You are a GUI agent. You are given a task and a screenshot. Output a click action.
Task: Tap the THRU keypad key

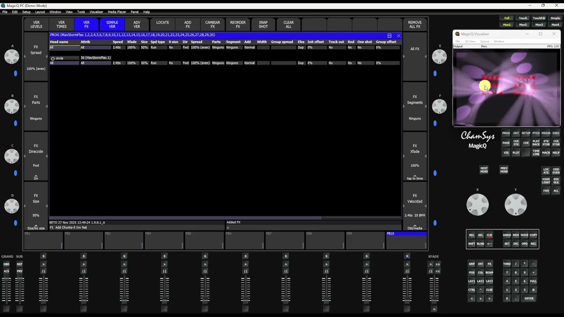pos(507,264)
